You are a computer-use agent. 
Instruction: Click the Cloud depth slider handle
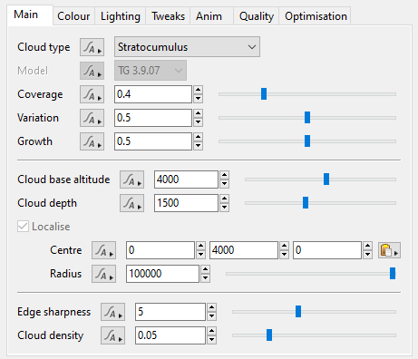306,203
